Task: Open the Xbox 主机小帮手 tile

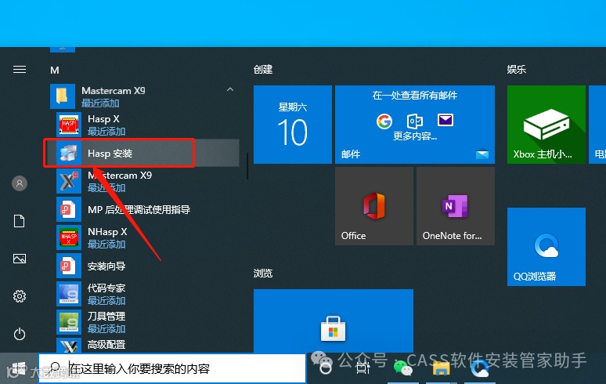Action: point(546,125)
